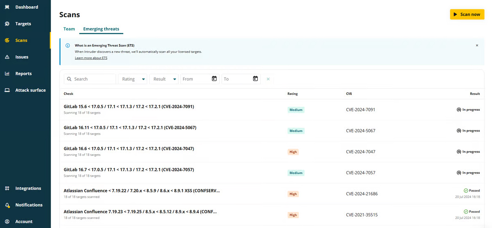Click Medium rating badge for CVE-2024-7091

pyautogui.click(x=296, y=109)
